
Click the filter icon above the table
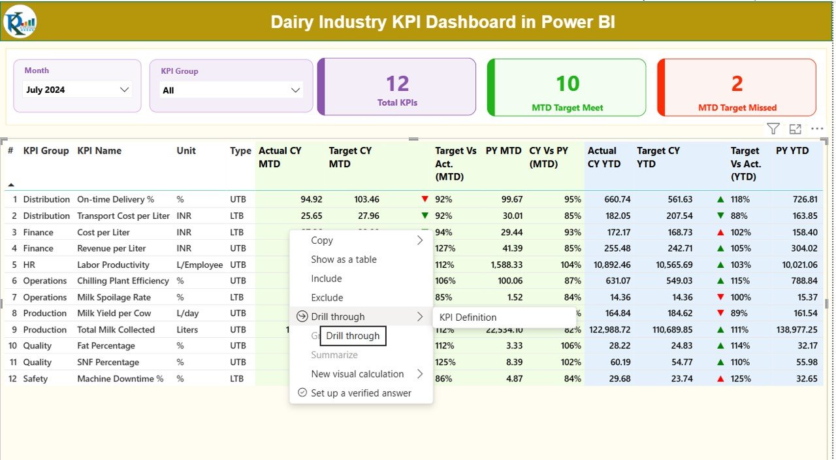(x=773, y=129)
